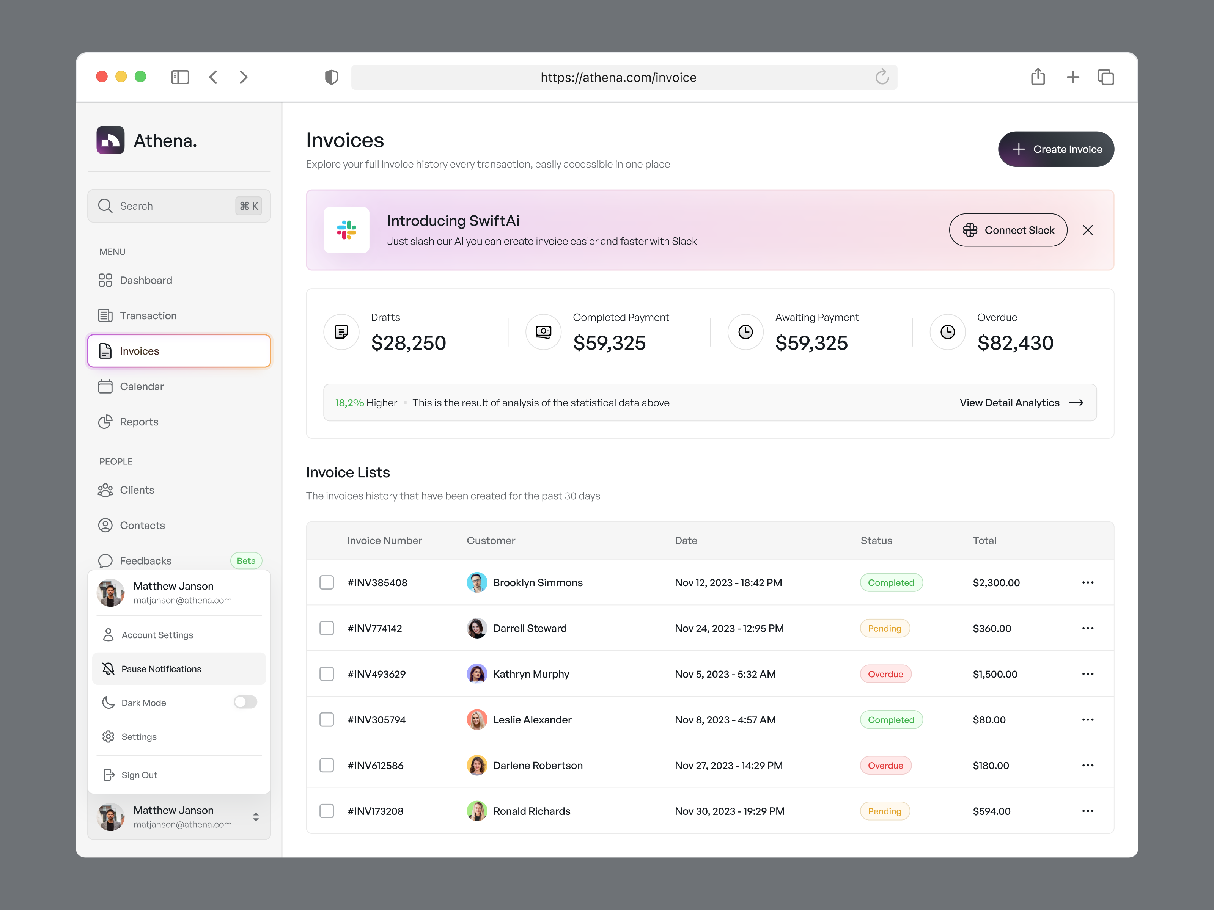The image size is (1214, 910).
Task: Select the Contacts icon
Action: pyautogui.click(x=106, y=525)
